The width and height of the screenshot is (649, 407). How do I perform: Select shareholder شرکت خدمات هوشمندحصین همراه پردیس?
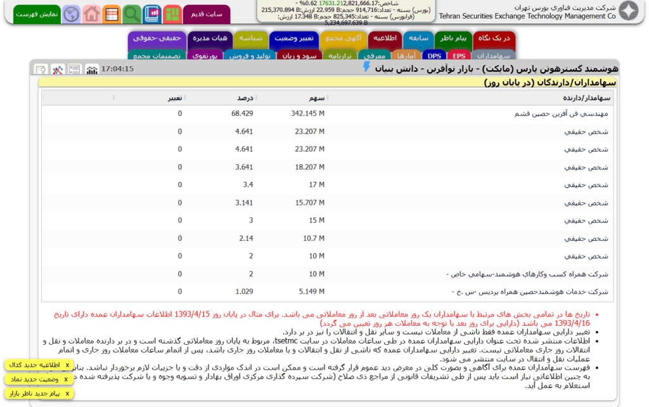530,292
